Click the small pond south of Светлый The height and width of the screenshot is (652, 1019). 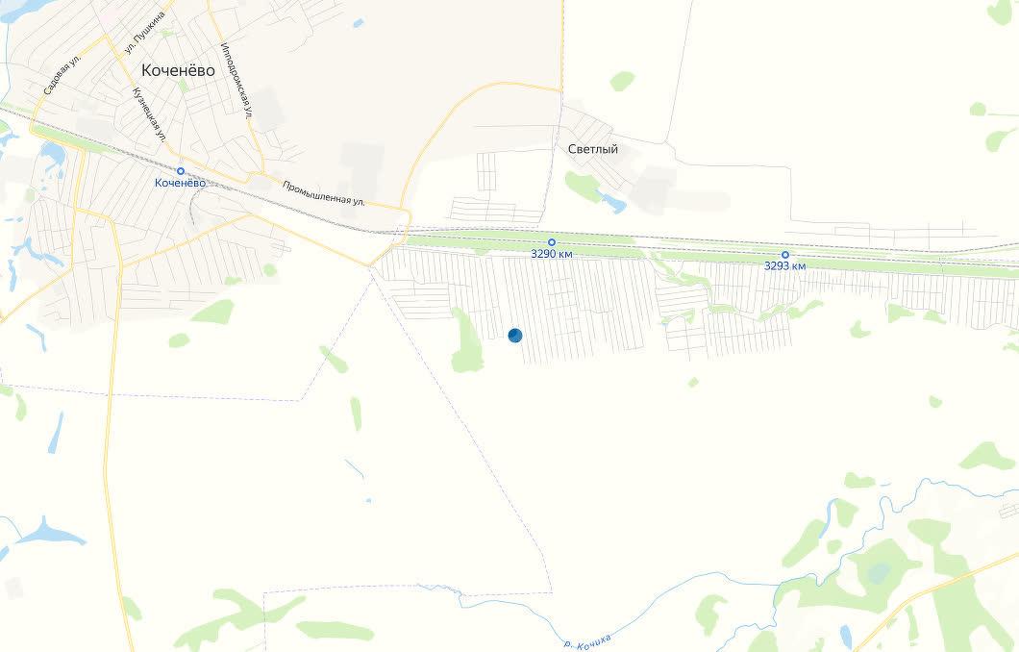tap(612, 203)
